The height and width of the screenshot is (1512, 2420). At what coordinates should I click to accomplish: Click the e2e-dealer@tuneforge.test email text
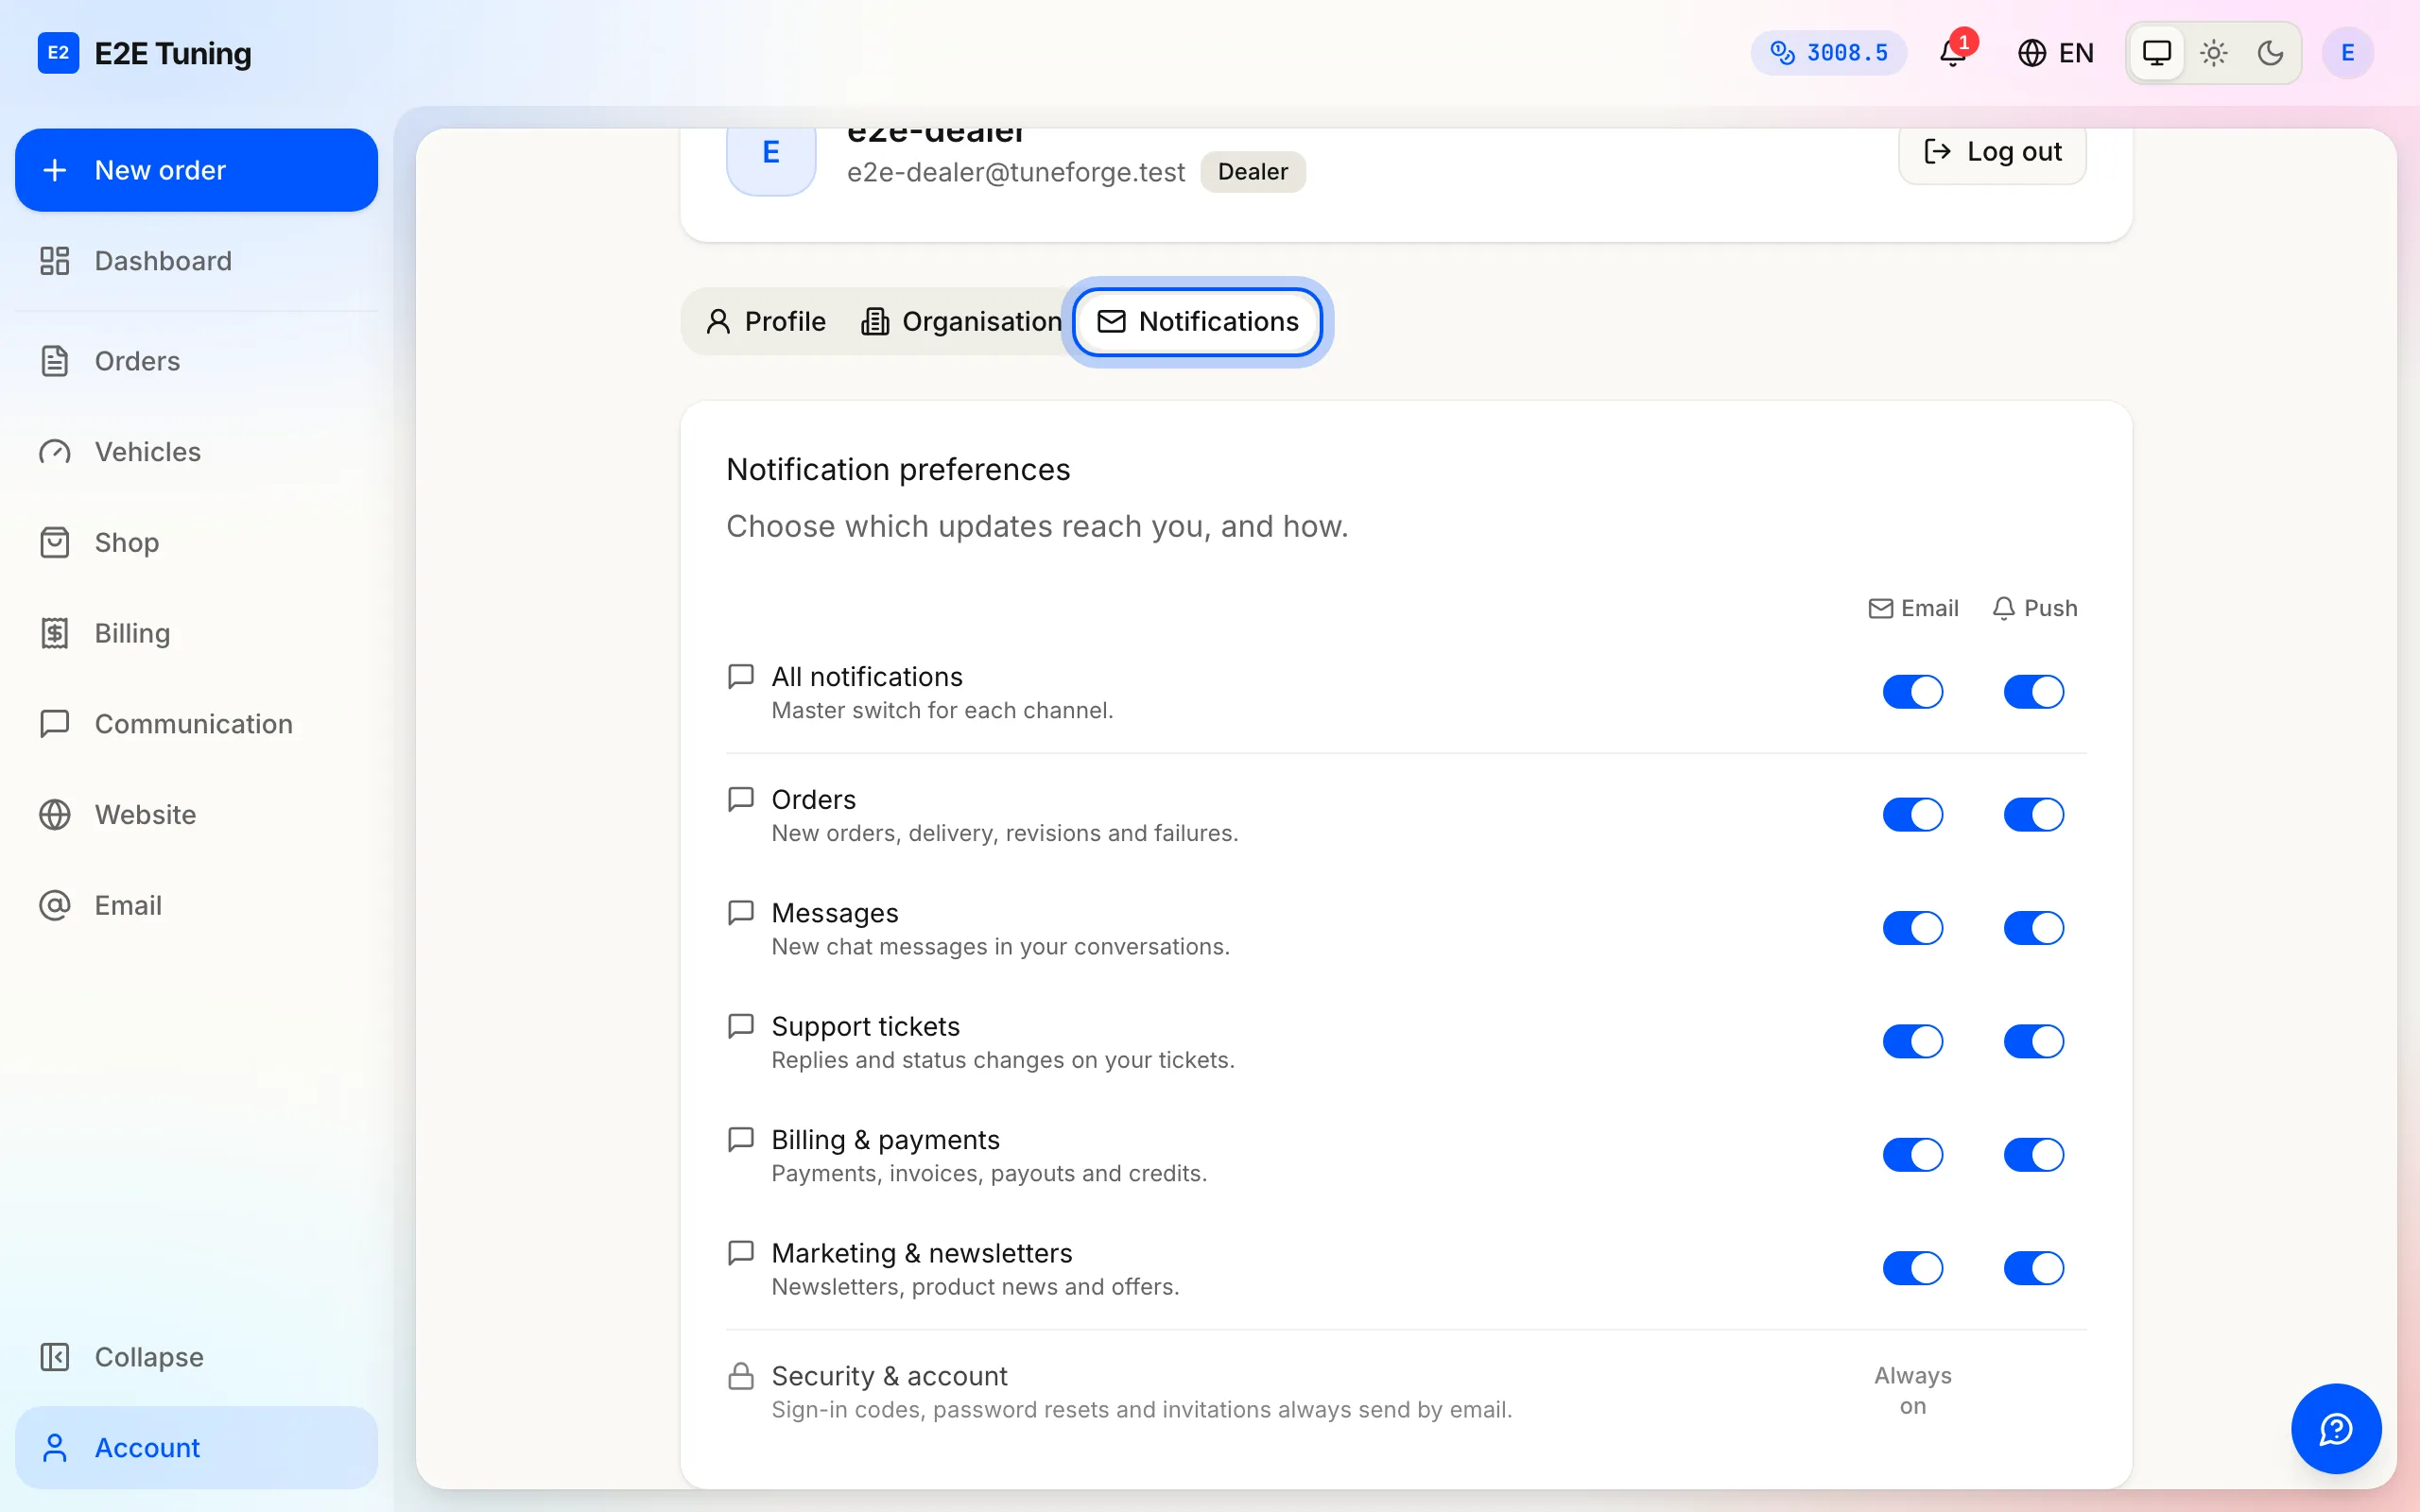pyautogui.click(x=1015, y=172)
